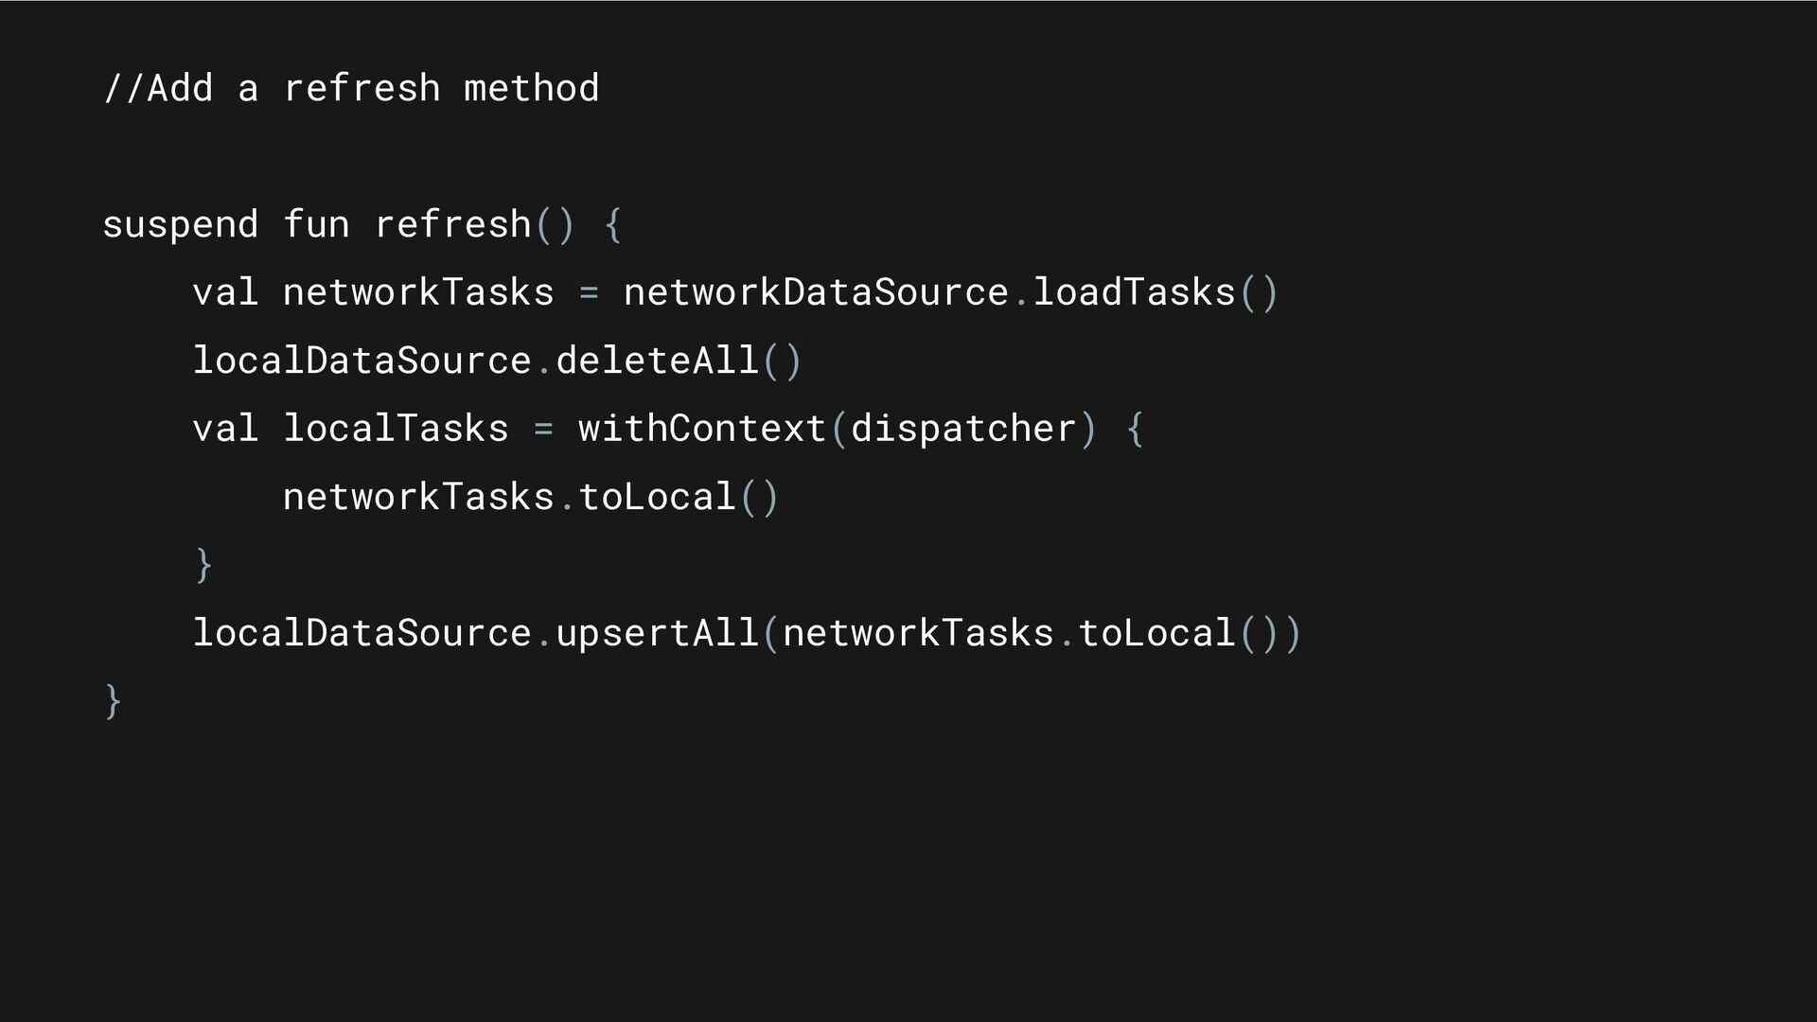Click the 'upsertAll' method call
The height and width of the screenshot is (1022, 1817).
point(657,634)
